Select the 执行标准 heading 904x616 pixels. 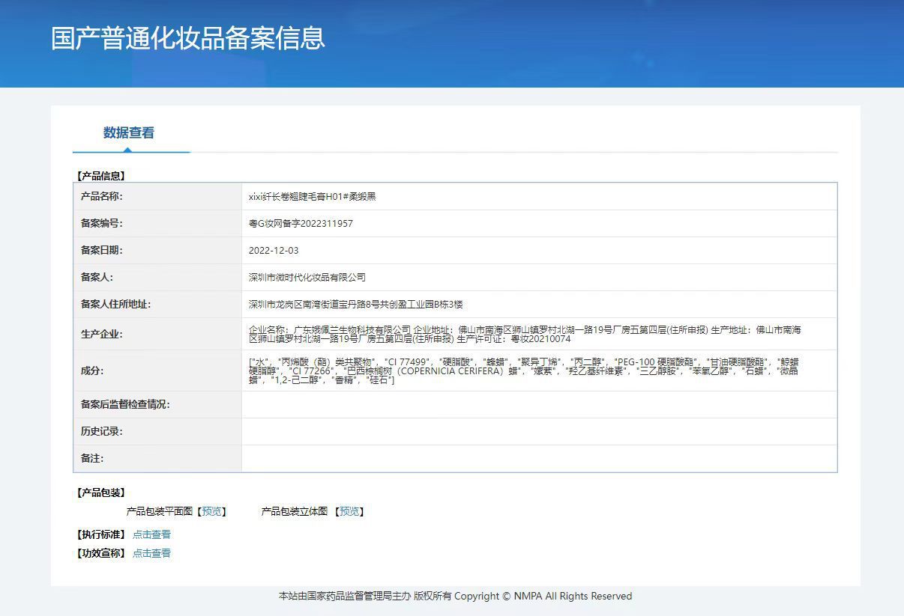100,534
